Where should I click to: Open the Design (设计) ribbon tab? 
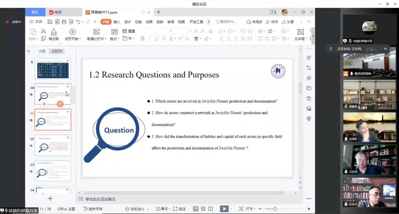click(127, 22)
